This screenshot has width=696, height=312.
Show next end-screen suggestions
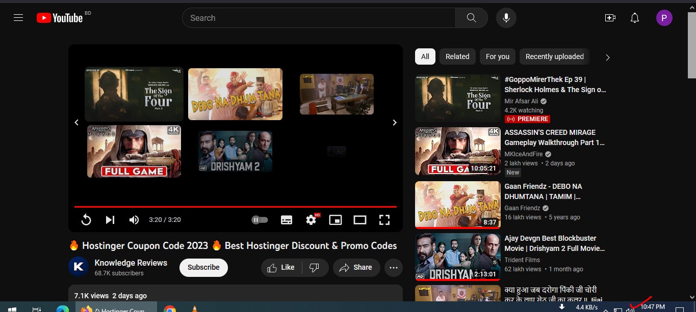(394, 122)
